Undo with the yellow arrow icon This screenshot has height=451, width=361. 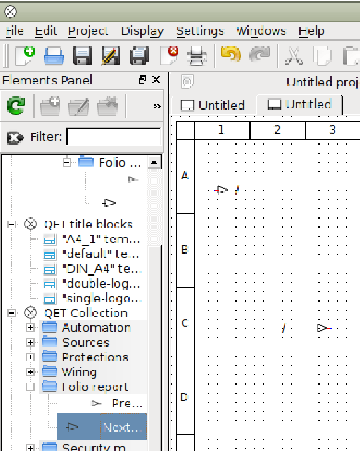[231, 54]
